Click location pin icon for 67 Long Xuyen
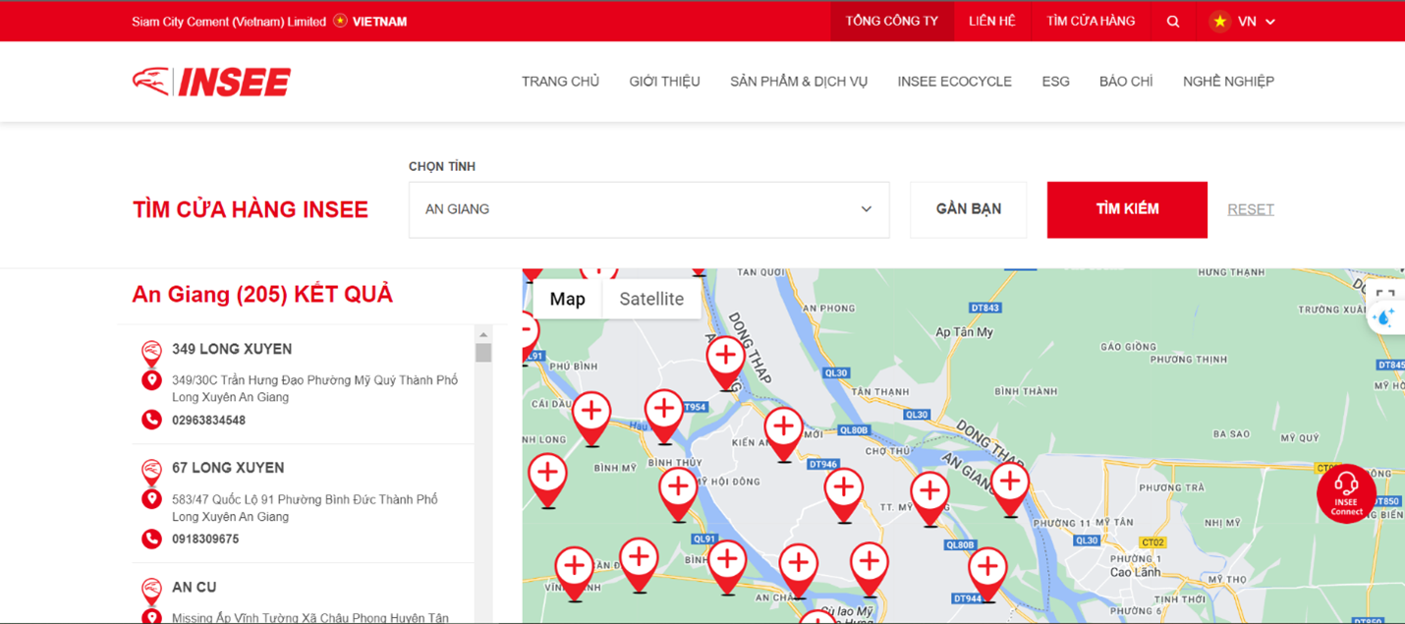 [x=151, y=499]
